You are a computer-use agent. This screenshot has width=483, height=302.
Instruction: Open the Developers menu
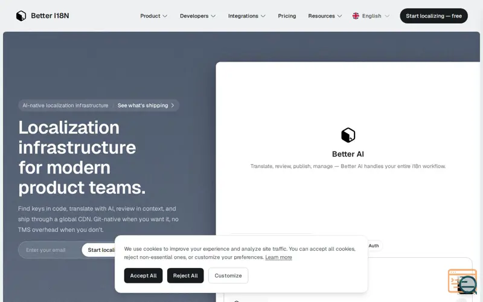click(x=198, y=16)
